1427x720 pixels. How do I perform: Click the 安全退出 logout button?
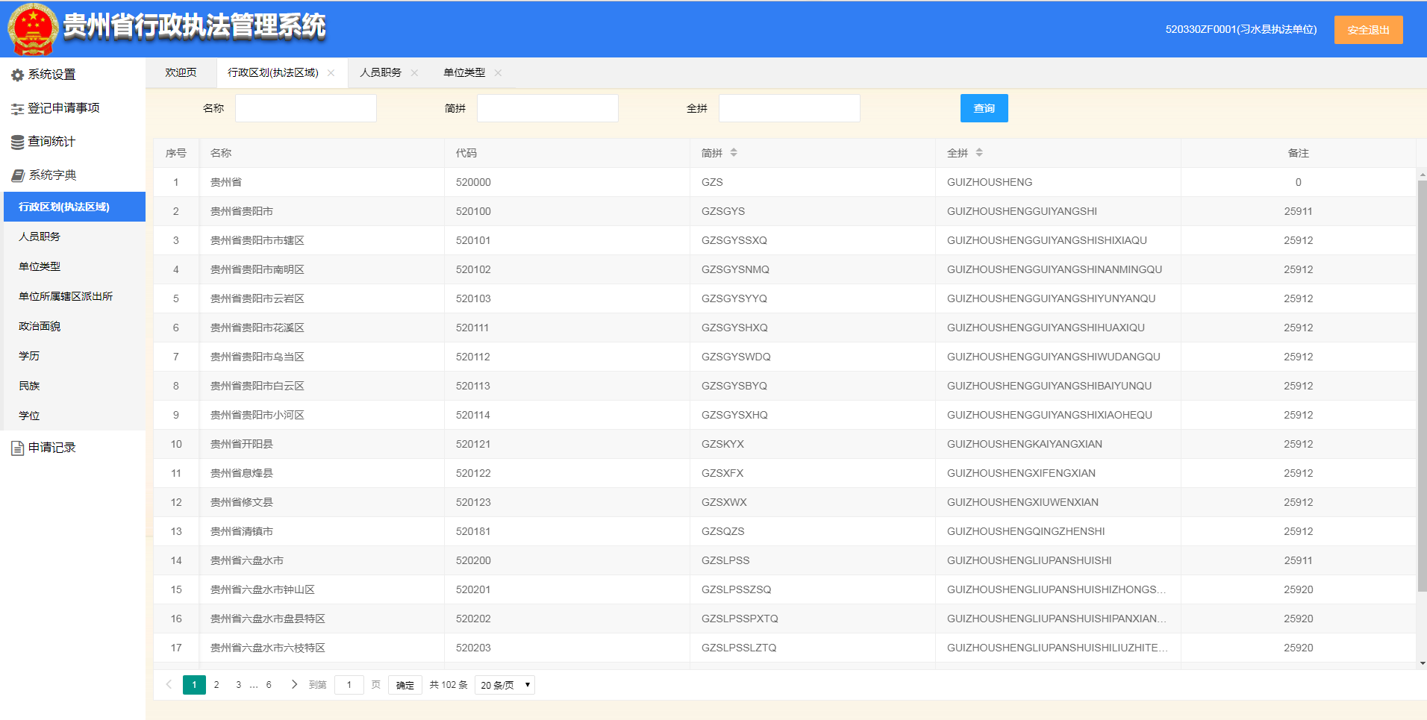[x=1368, y=30]
